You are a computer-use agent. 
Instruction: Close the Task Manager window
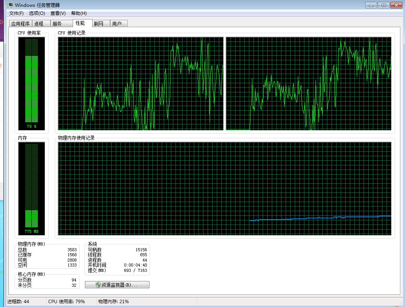click(396, 5)
